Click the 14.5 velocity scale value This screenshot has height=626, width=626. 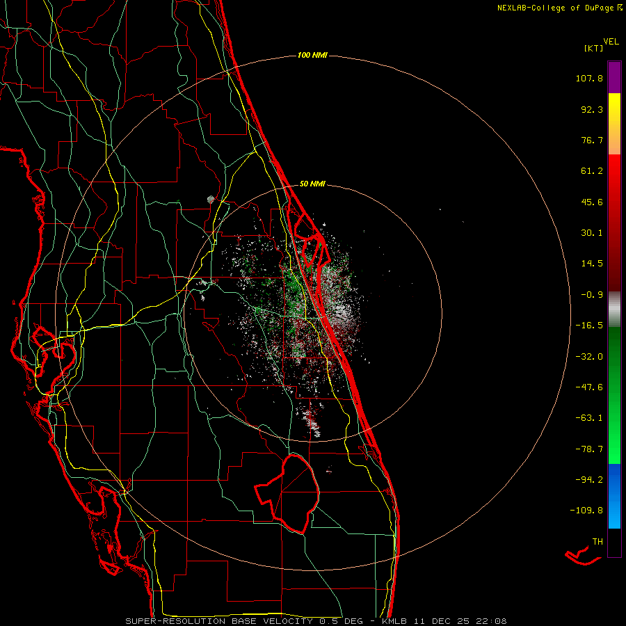(x=592, y=264)
